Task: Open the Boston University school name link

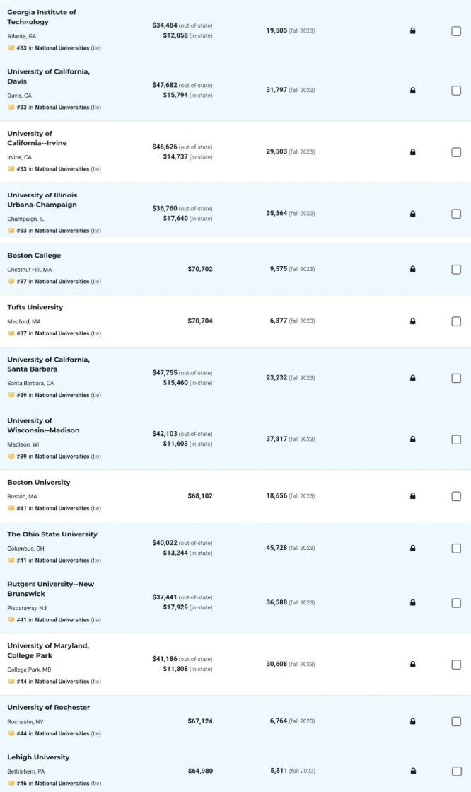Action: click(x=38, y=483)
